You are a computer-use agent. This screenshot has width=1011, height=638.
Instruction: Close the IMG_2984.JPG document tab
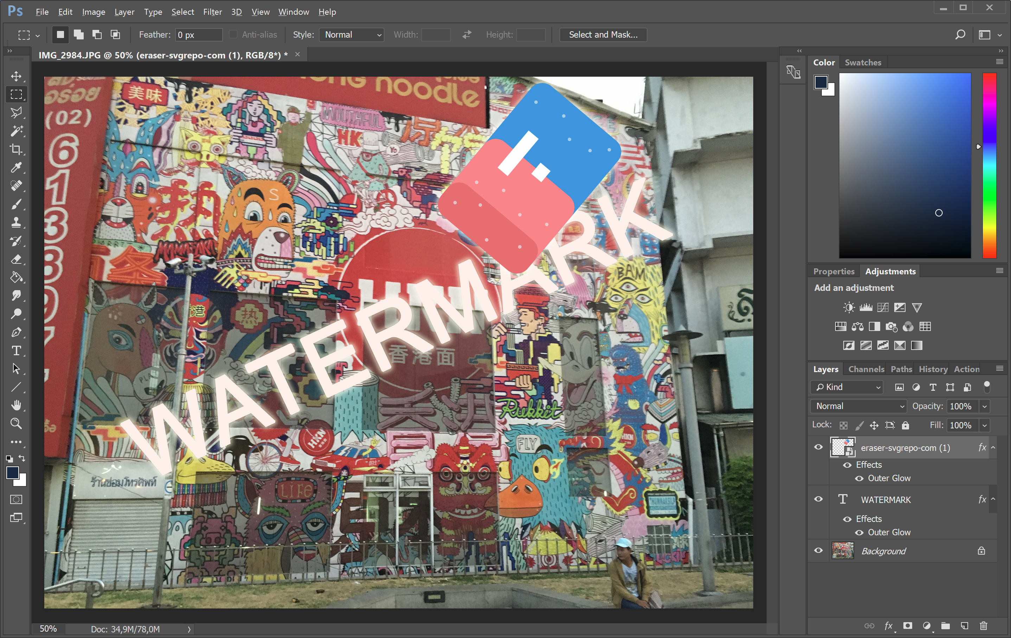pos(297,54)
